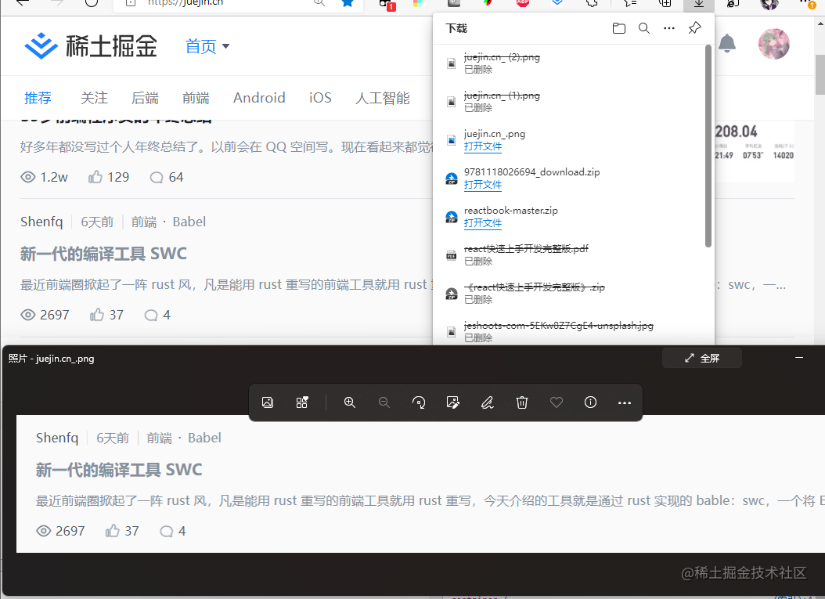The height and width of the screenshot is (599, 825).
Task: Switch to the iOS tab
Action: point(320,98)
